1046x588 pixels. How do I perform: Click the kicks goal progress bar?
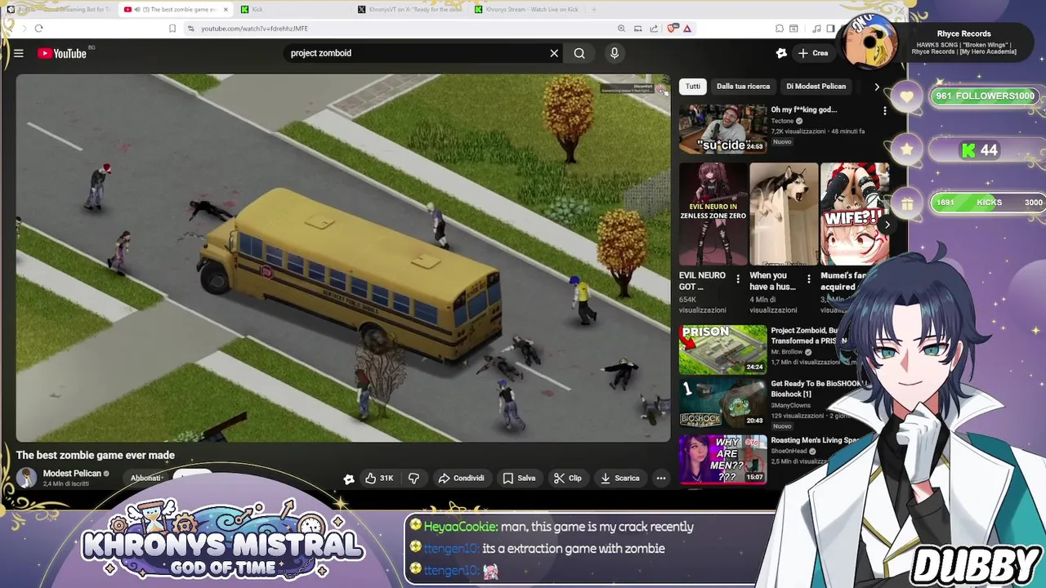[x=989, y=203]
